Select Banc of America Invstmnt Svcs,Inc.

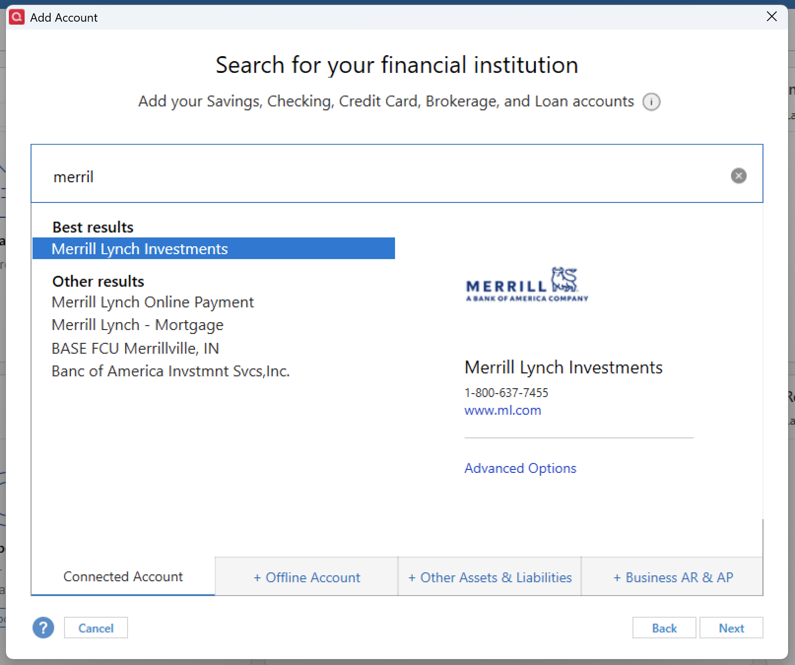tap(170, 371)
